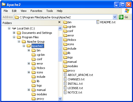This screenshot has height=102, width=133.
Task: Select modules in the folder tree
Action: pos(42,94)
